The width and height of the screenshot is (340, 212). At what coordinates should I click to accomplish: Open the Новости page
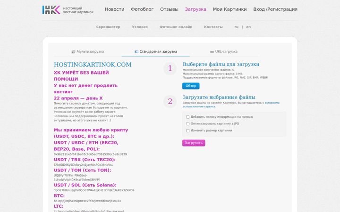tap(114, 9)
